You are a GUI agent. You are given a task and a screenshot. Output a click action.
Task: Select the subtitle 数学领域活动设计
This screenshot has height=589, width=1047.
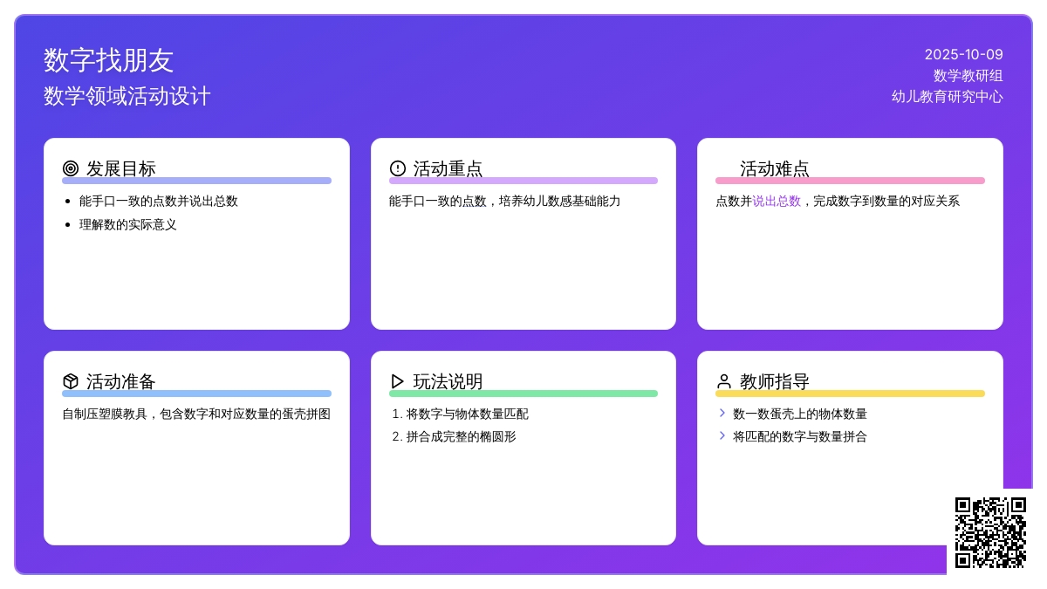[x=127, y=96]
